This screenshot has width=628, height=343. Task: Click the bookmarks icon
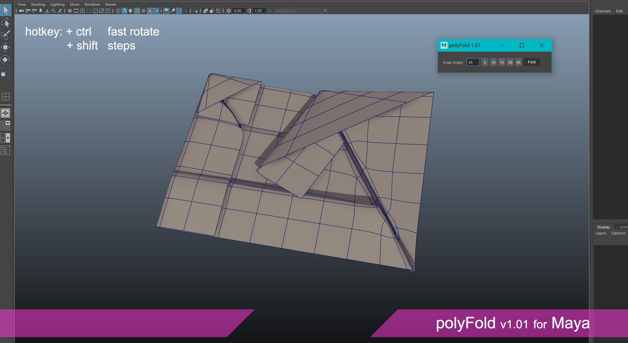(40, 11)
